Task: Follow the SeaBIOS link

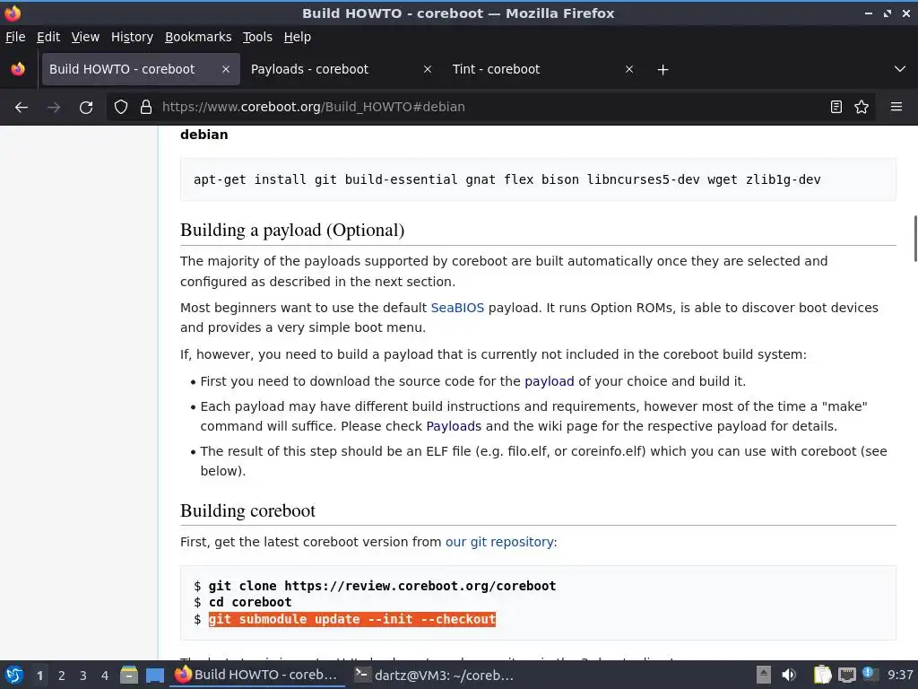Action: pos(457,308)
